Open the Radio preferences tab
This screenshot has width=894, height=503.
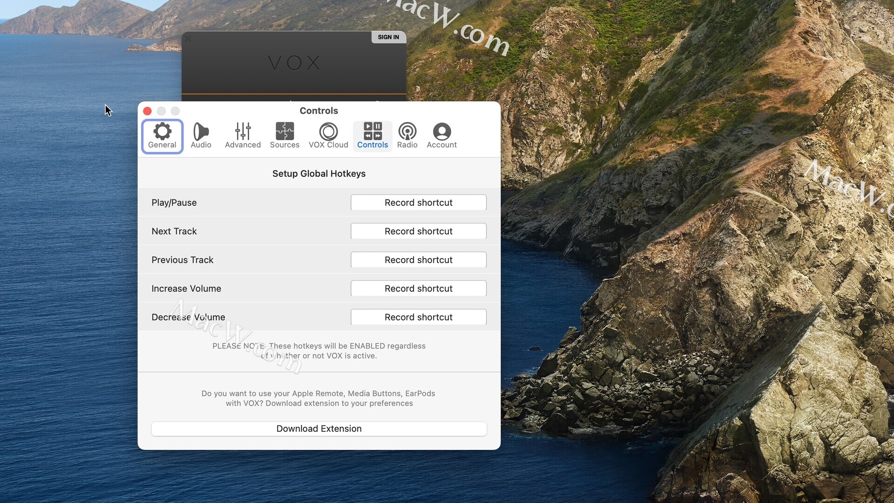coord(407,136)
